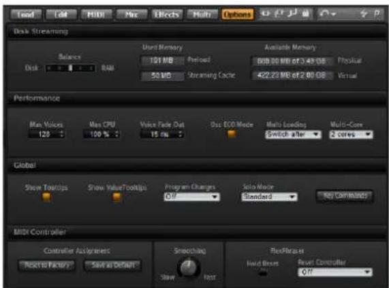
Task: Open the Multi-Core cores dropdown
Action: [351, 135]
